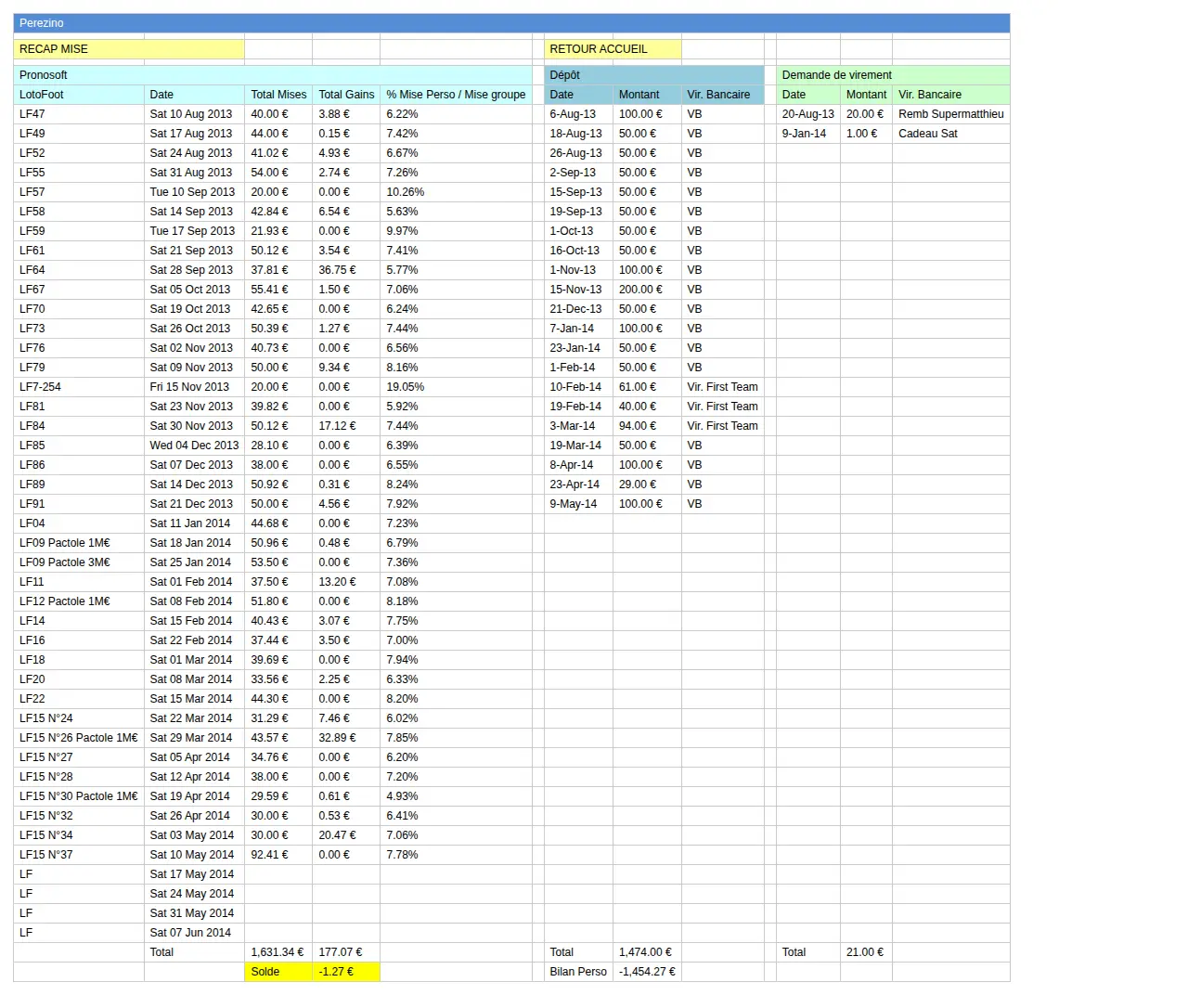Click the "Perezino" title bar

coord(511,23)
